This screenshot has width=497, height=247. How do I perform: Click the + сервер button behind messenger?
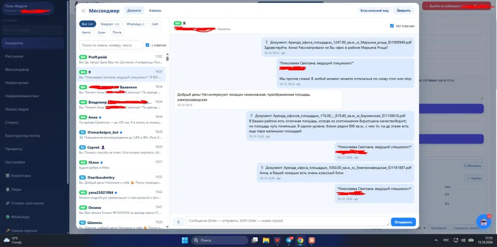tap(474, 178)
